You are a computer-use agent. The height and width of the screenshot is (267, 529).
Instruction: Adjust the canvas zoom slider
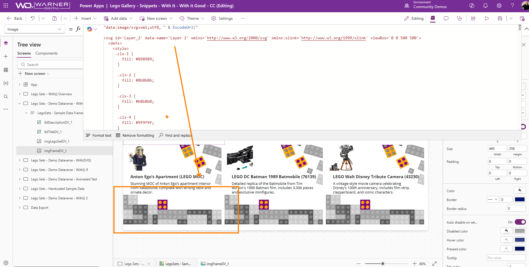383,264
